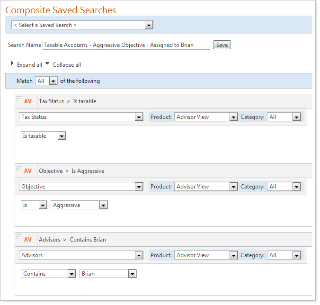Click the Search Name text field

[x=126, y=45]
